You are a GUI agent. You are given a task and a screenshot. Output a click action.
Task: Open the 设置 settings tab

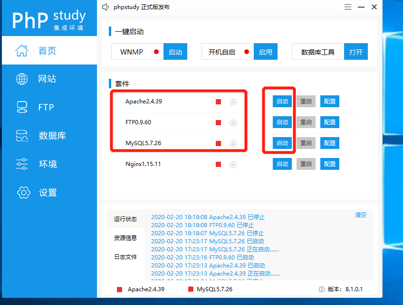coord(49,193)
